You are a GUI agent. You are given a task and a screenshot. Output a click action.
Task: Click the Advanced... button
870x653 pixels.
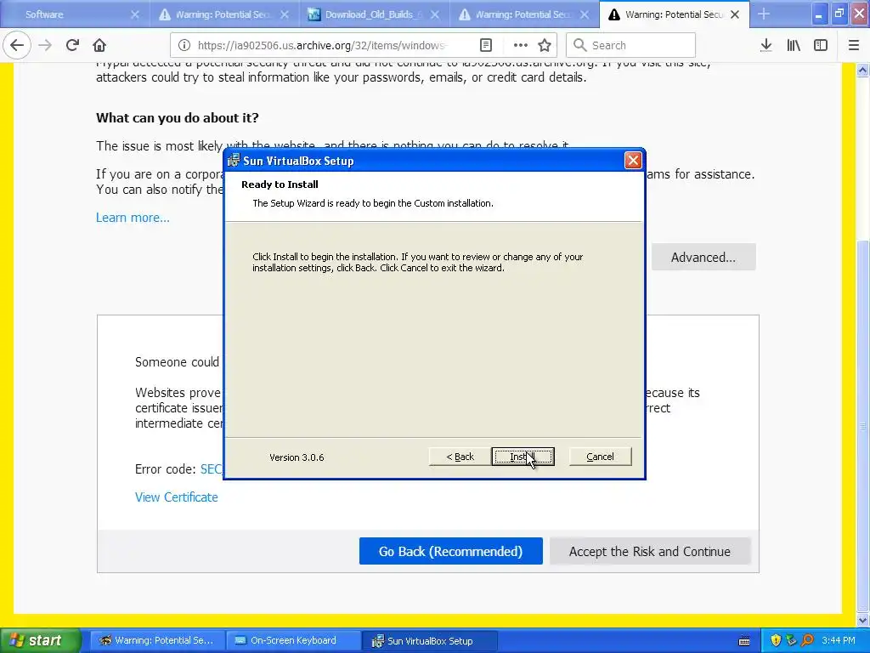(x=703, y=257)
